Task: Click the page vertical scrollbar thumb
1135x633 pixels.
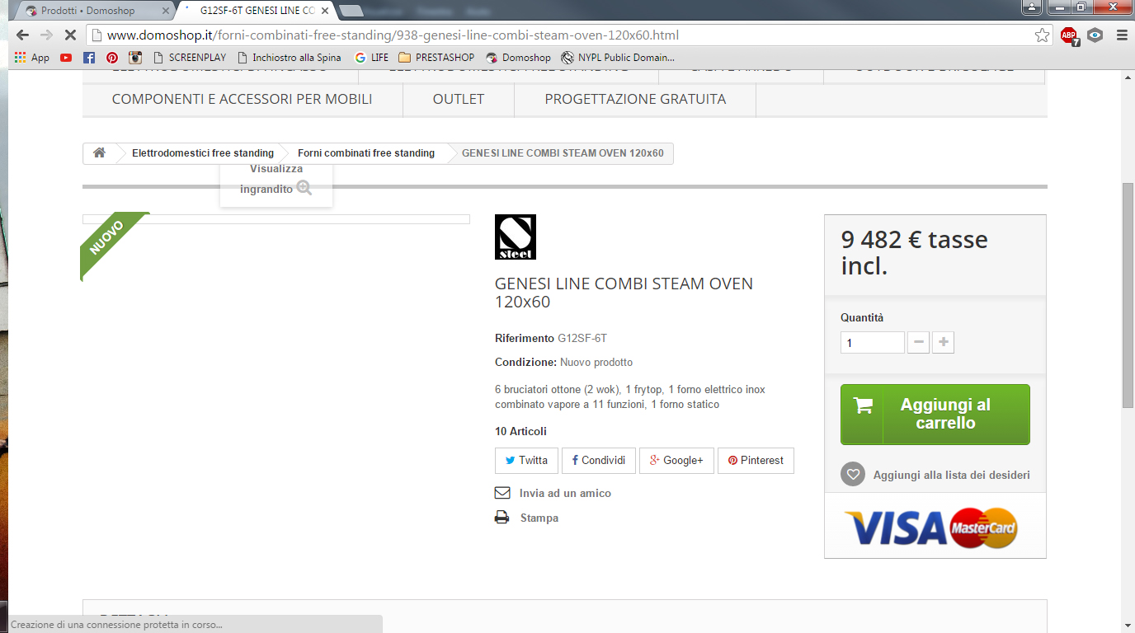Action: pyautogui.click(x=1128, y=294)
